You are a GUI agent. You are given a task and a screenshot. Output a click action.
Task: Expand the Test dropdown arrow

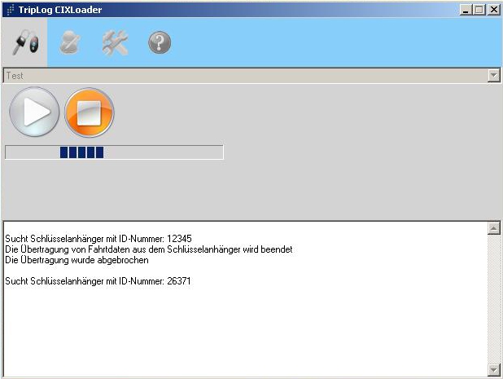(x=494, y=76)
